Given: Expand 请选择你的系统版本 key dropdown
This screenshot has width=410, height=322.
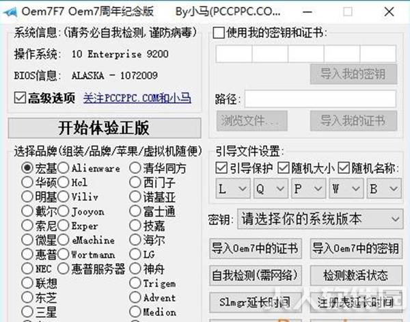Looking at the screenshot, I should [320, 219].
